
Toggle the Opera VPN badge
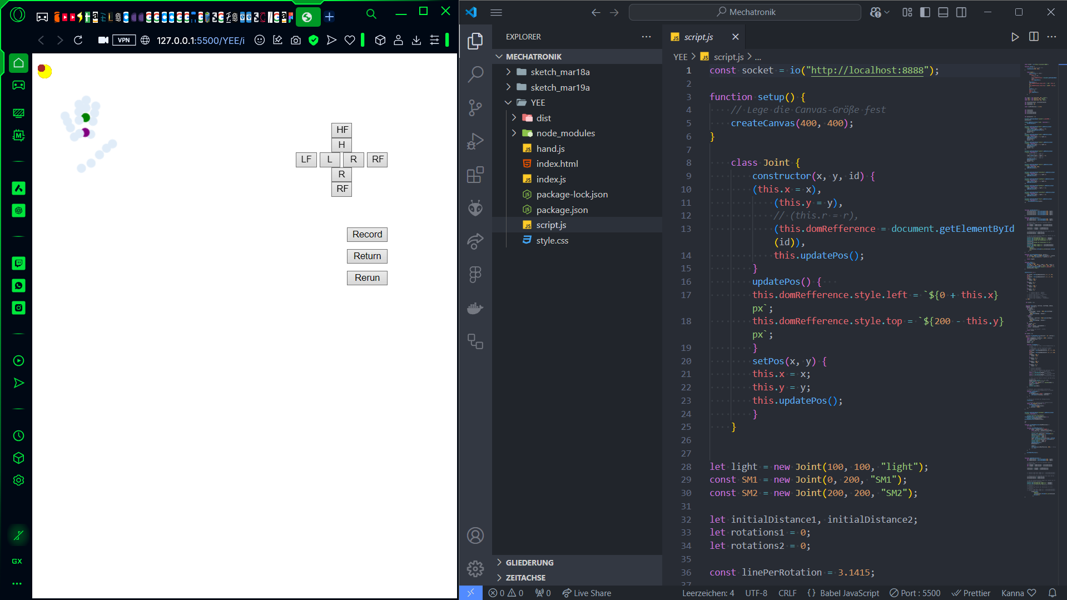[x=124, y=40]
